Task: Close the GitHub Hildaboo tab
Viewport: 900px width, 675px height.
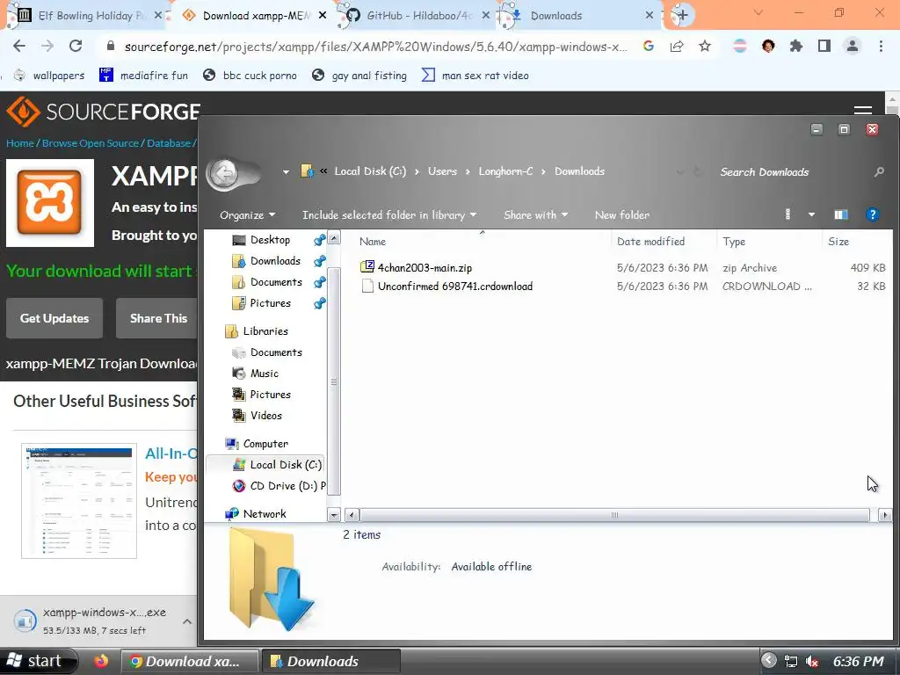Action: tap(485, 16)
